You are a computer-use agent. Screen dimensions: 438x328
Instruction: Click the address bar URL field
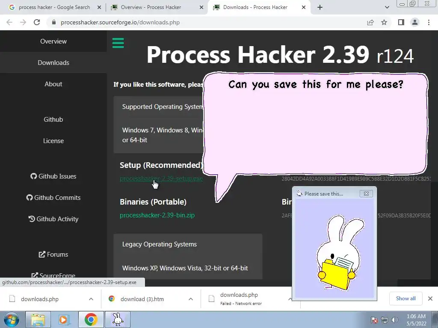tap(207, 22)
